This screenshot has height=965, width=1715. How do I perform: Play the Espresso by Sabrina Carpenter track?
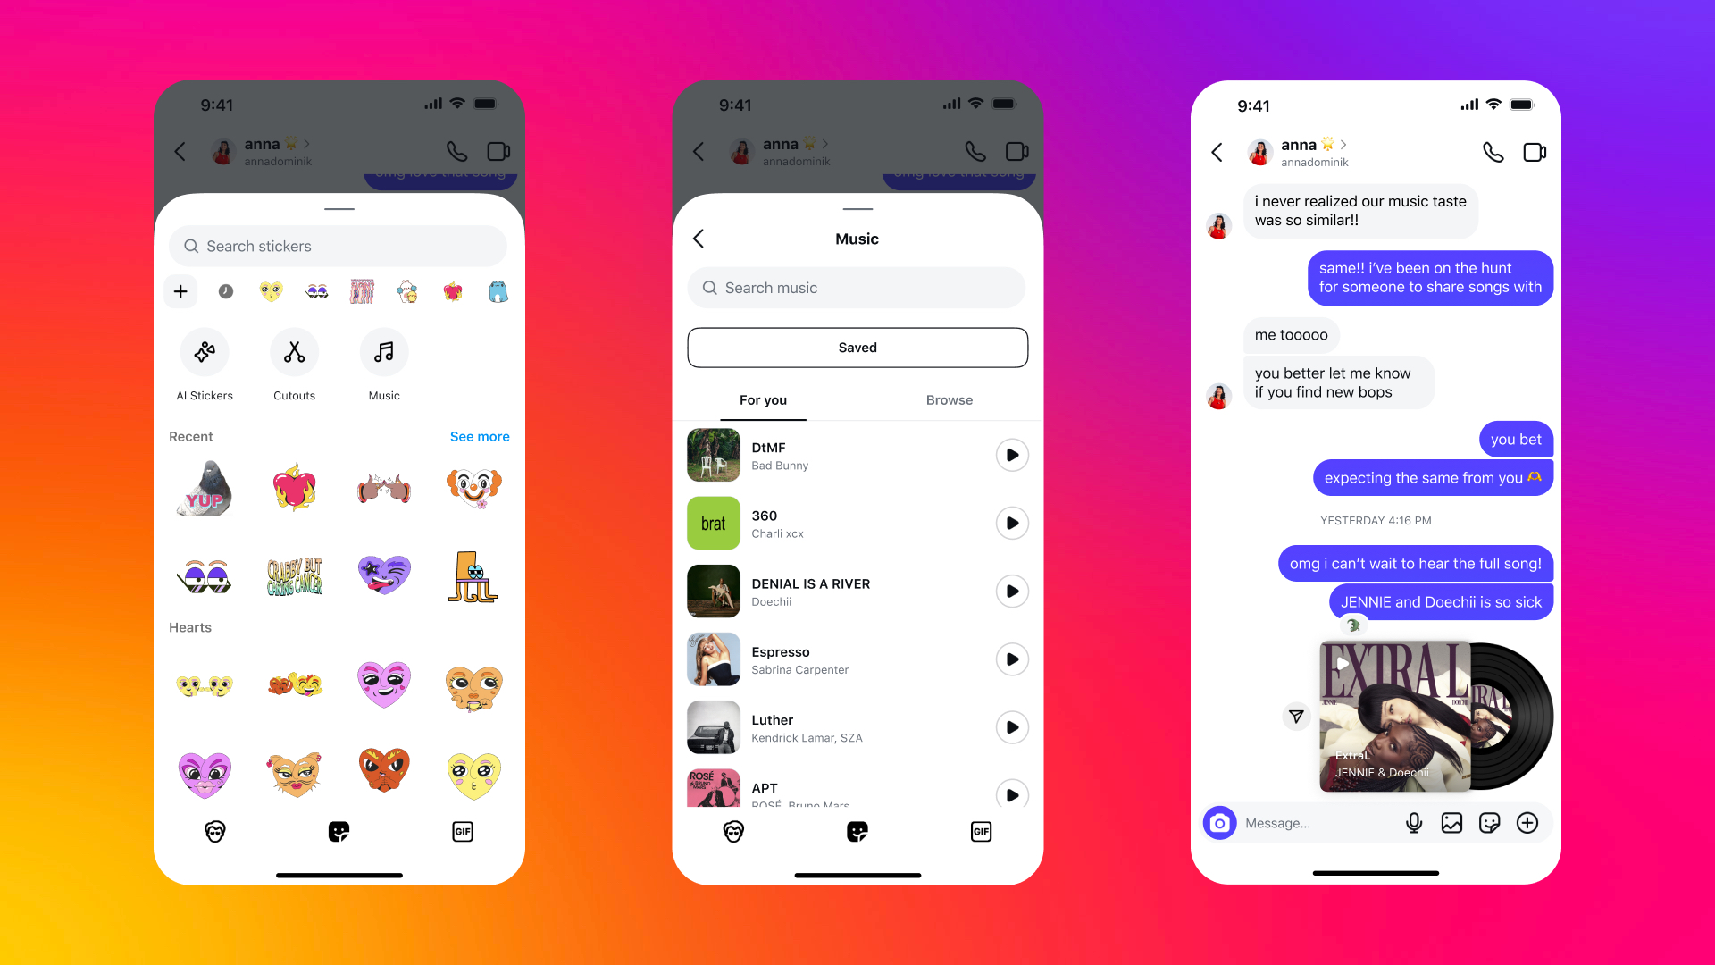click(x=1009, y=659)
